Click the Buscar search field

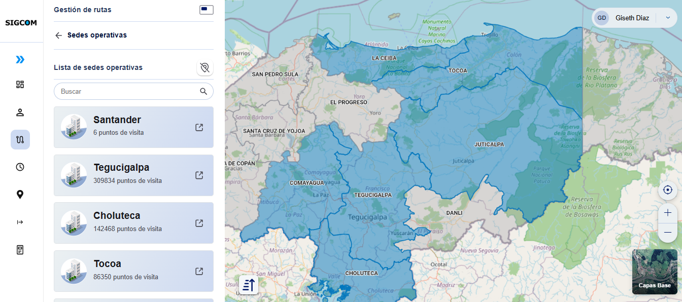tap(133, 91)
